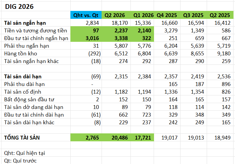Select cell with value 1,182

[116, 92]
